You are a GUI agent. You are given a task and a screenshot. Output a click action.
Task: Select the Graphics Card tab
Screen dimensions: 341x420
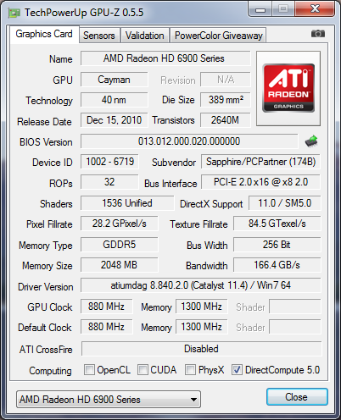44,34
